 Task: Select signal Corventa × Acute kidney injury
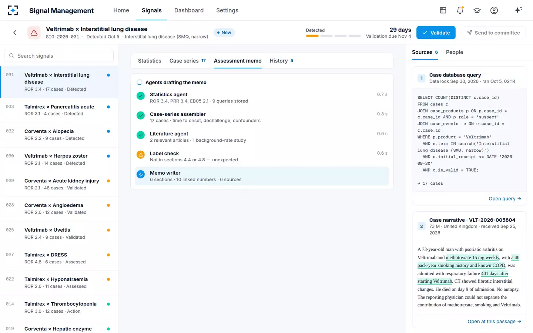(x=59, y=184)
